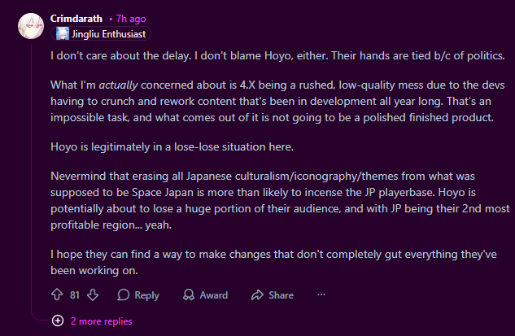Click the flair emoji beside Jingliu Enthusiast
The image size is (515, 336).
click(x=63, y=33)
